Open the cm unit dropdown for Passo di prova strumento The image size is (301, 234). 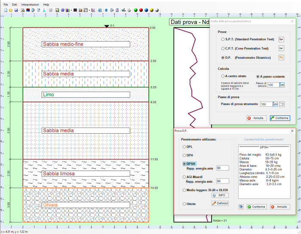275,104
